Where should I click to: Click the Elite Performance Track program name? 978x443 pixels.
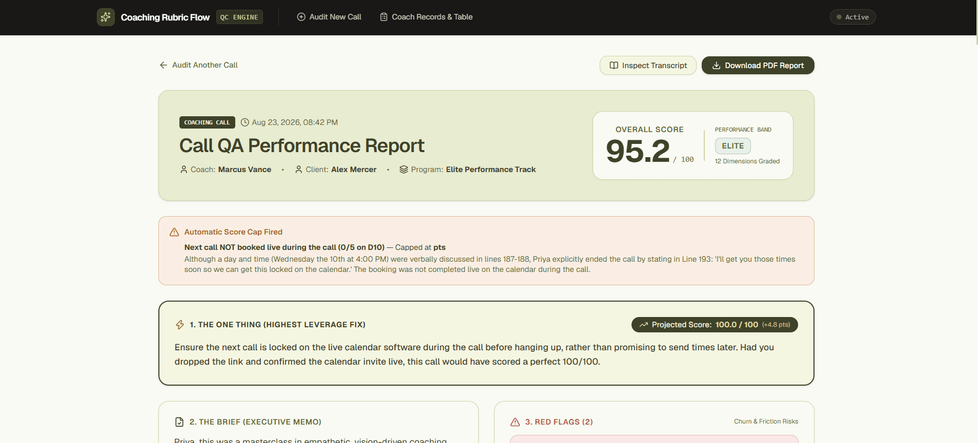(x=491, y=170)
